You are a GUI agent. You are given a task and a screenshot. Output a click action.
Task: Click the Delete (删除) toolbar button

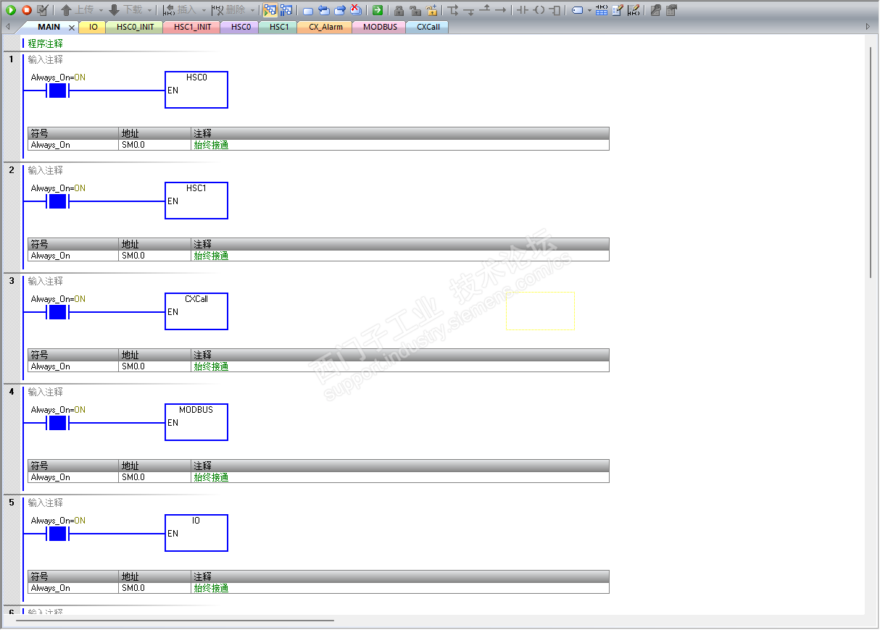pyautogui.click(x=228, y=10)
